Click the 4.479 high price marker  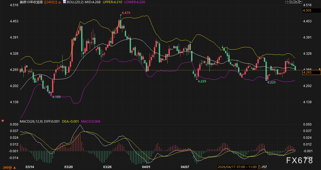126,13
